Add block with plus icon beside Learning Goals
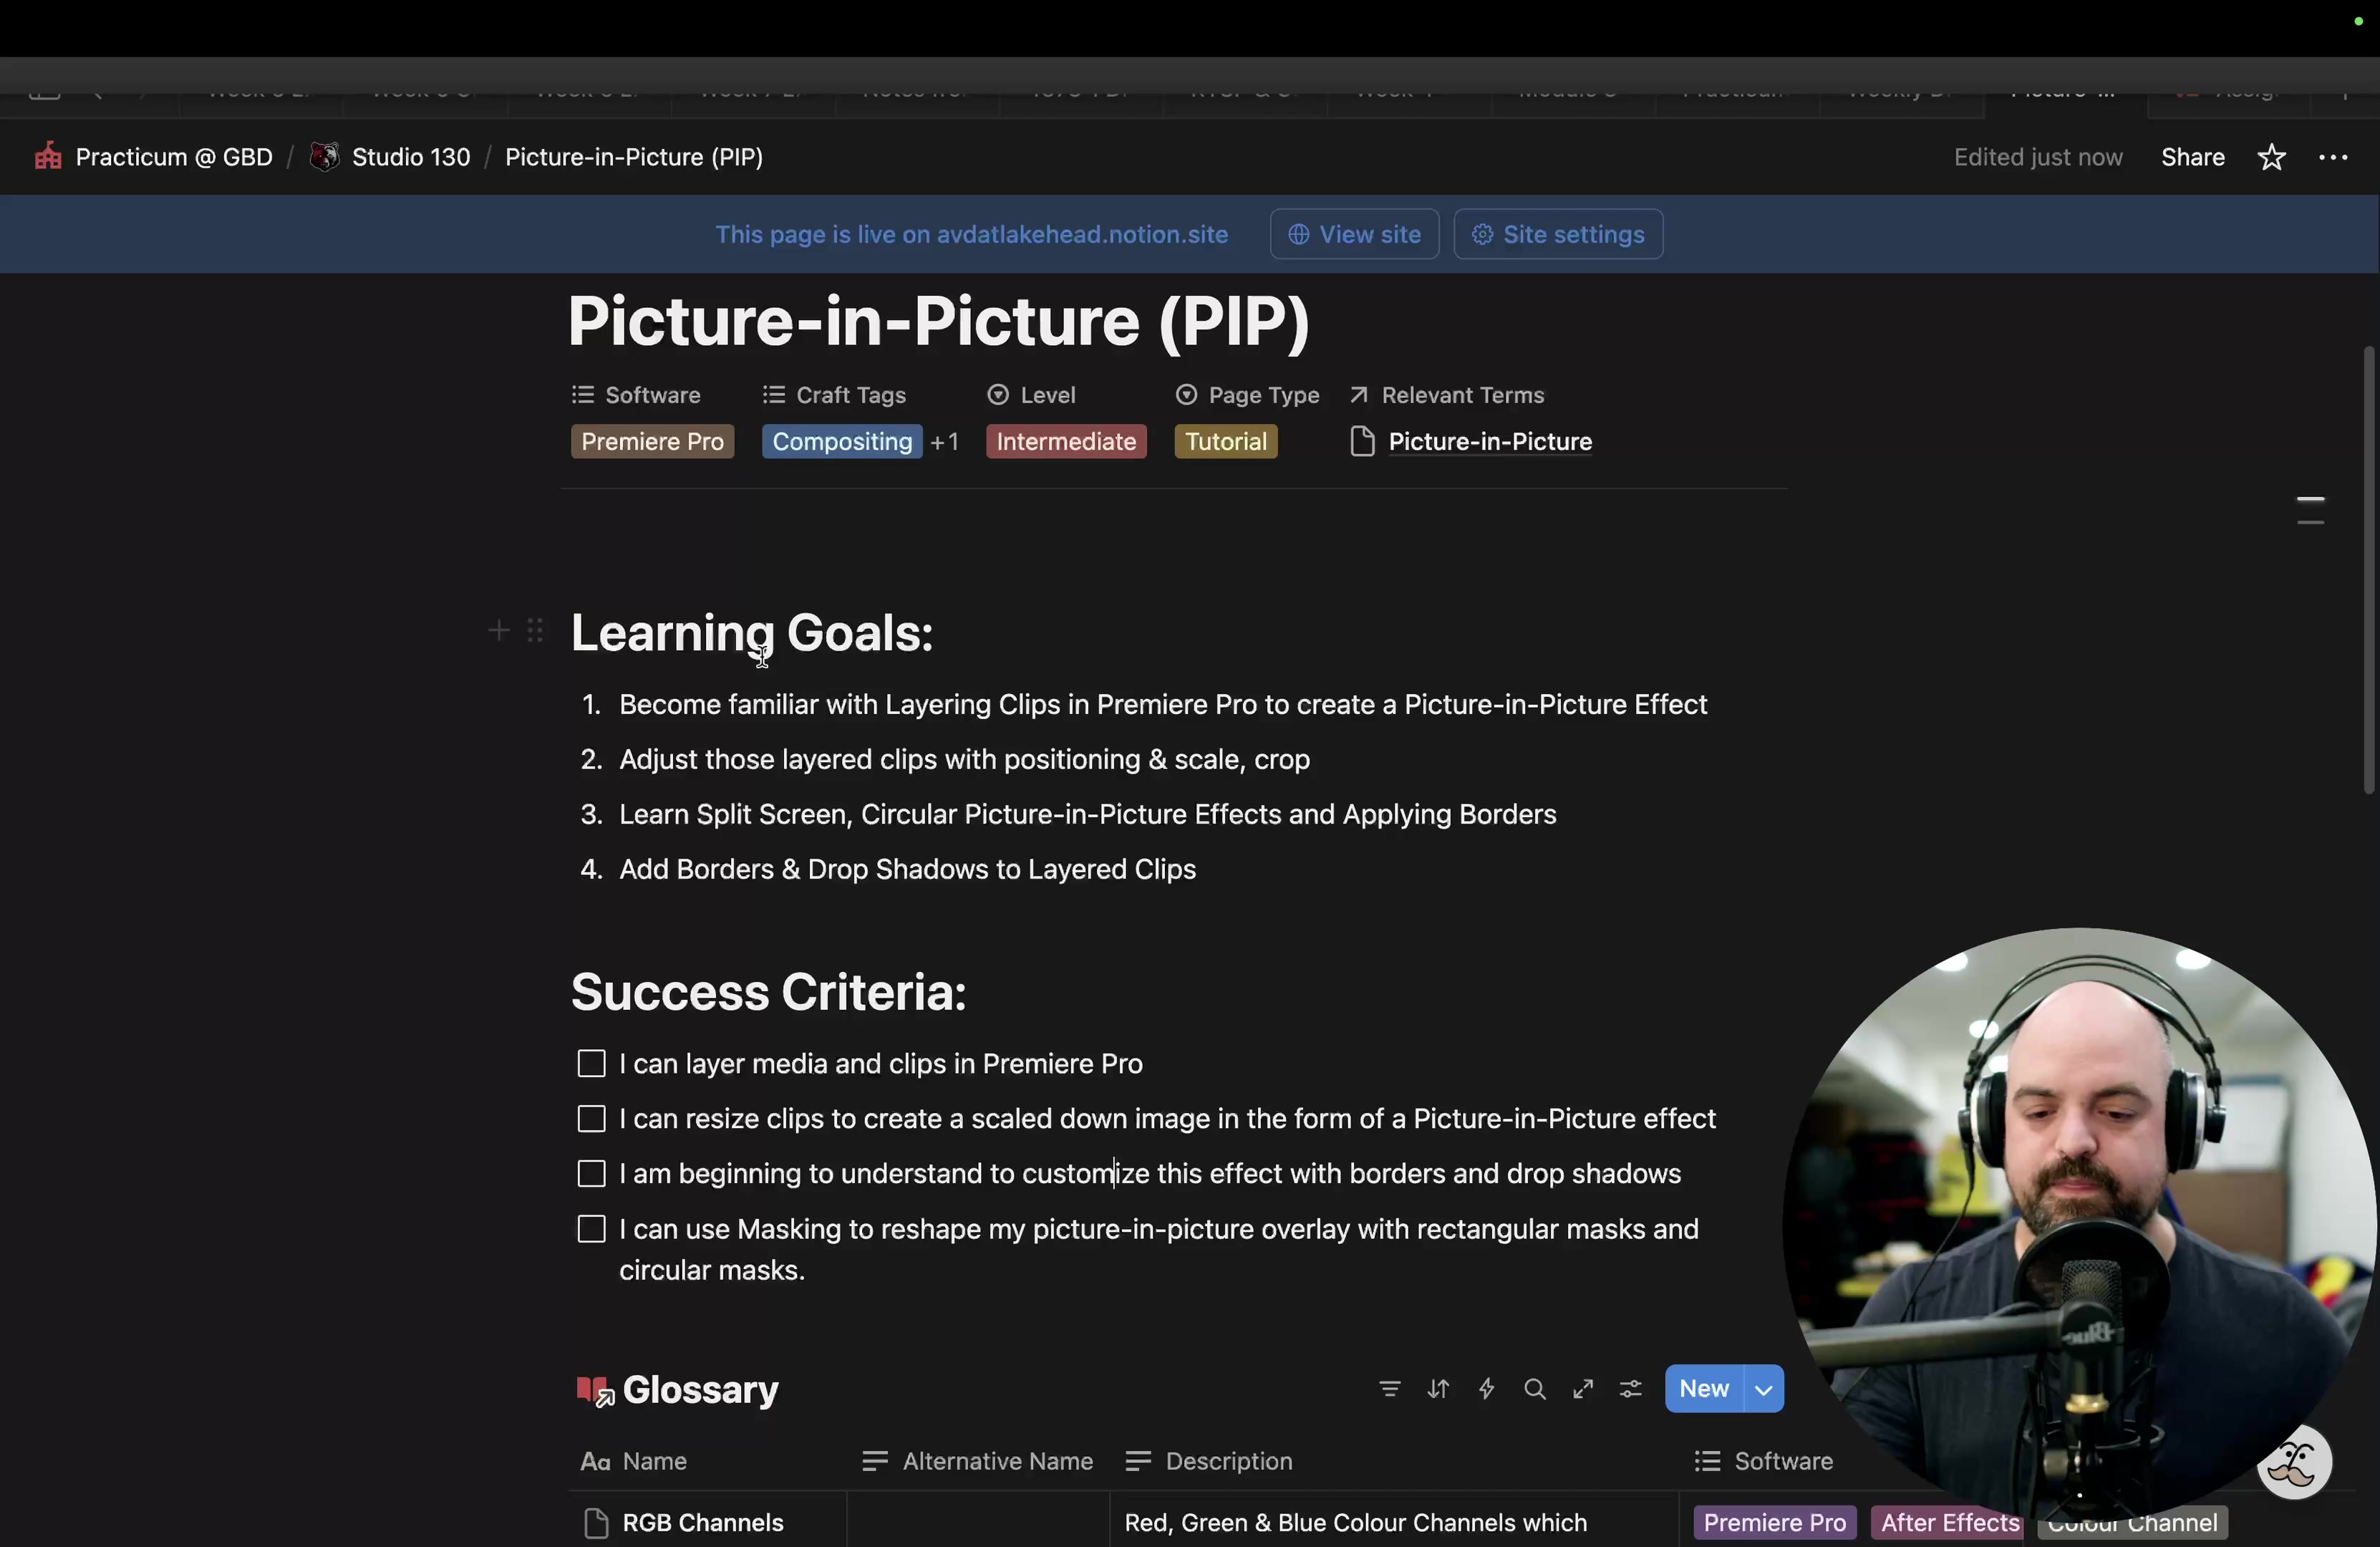The width and height of the screenshot is (2380, 1547). 498,631
